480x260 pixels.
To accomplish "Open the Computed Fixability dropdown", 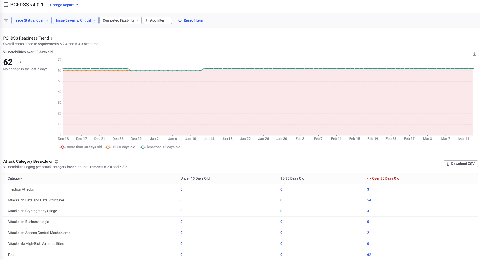I will click(x=120, y=20).
